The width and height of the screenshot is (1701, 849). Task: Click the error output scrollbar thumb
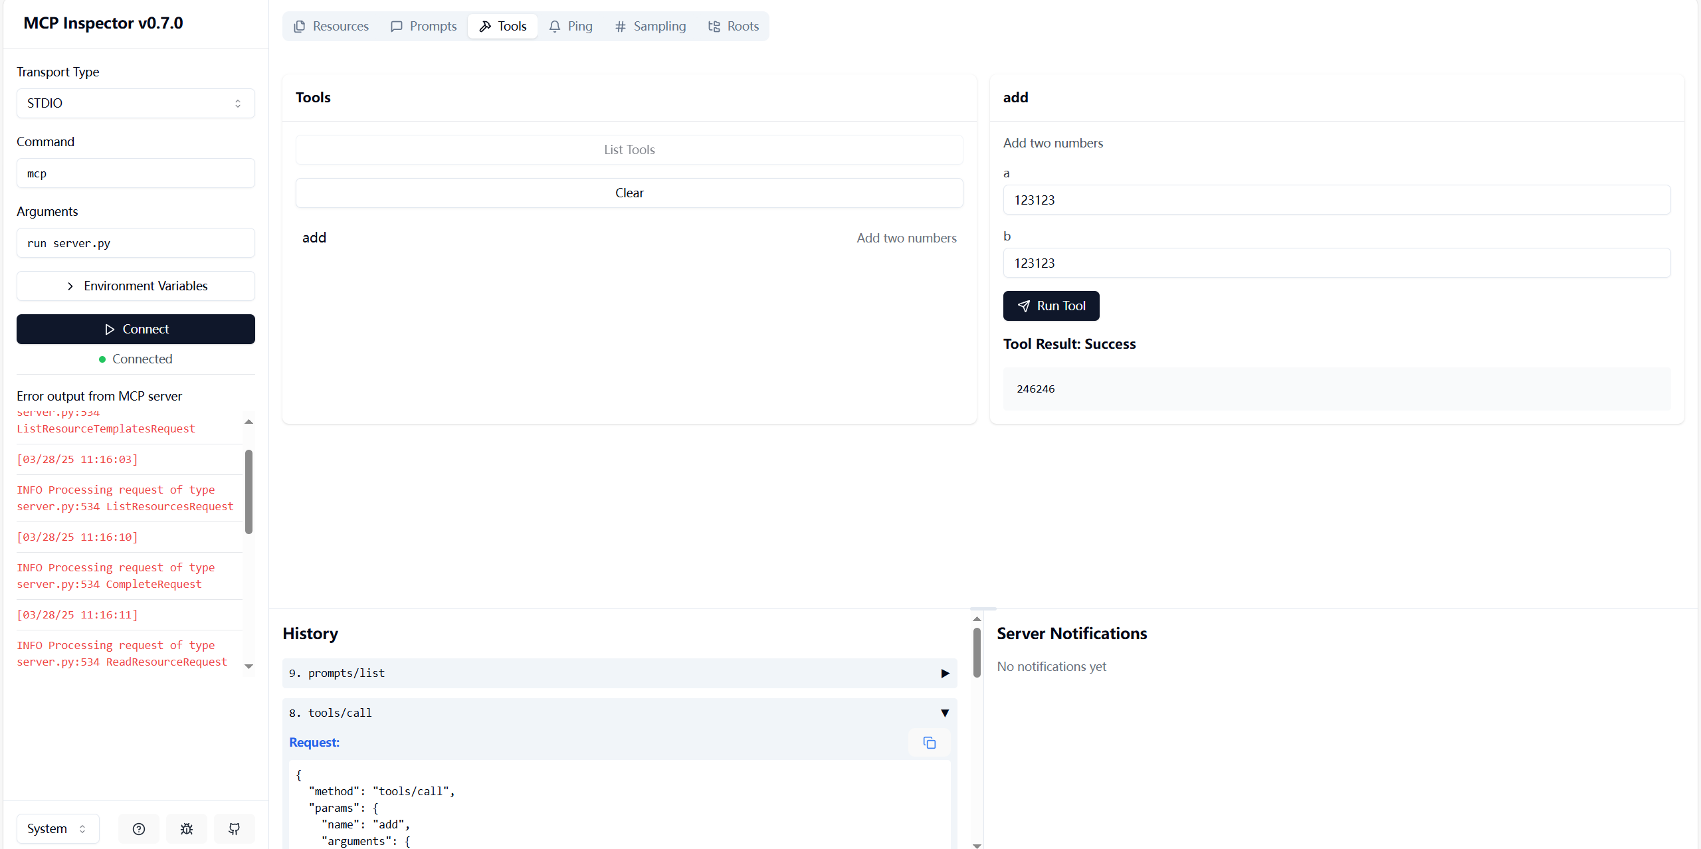[x=249, y=492]
